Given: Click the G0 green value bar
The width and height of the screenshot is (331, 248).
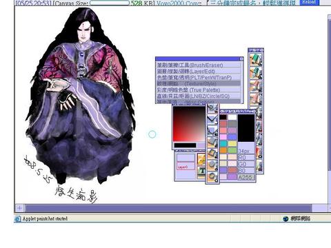Looking at the screenshot, I should tap(246, 164).
